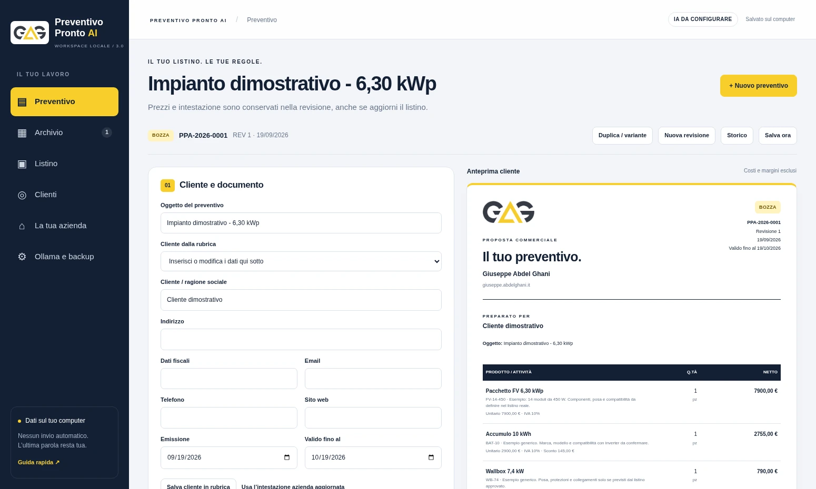Click giuseppe.abdelghani.it in preview
The height and width of the screenshot is (489, 816).
tap(506, 285)
